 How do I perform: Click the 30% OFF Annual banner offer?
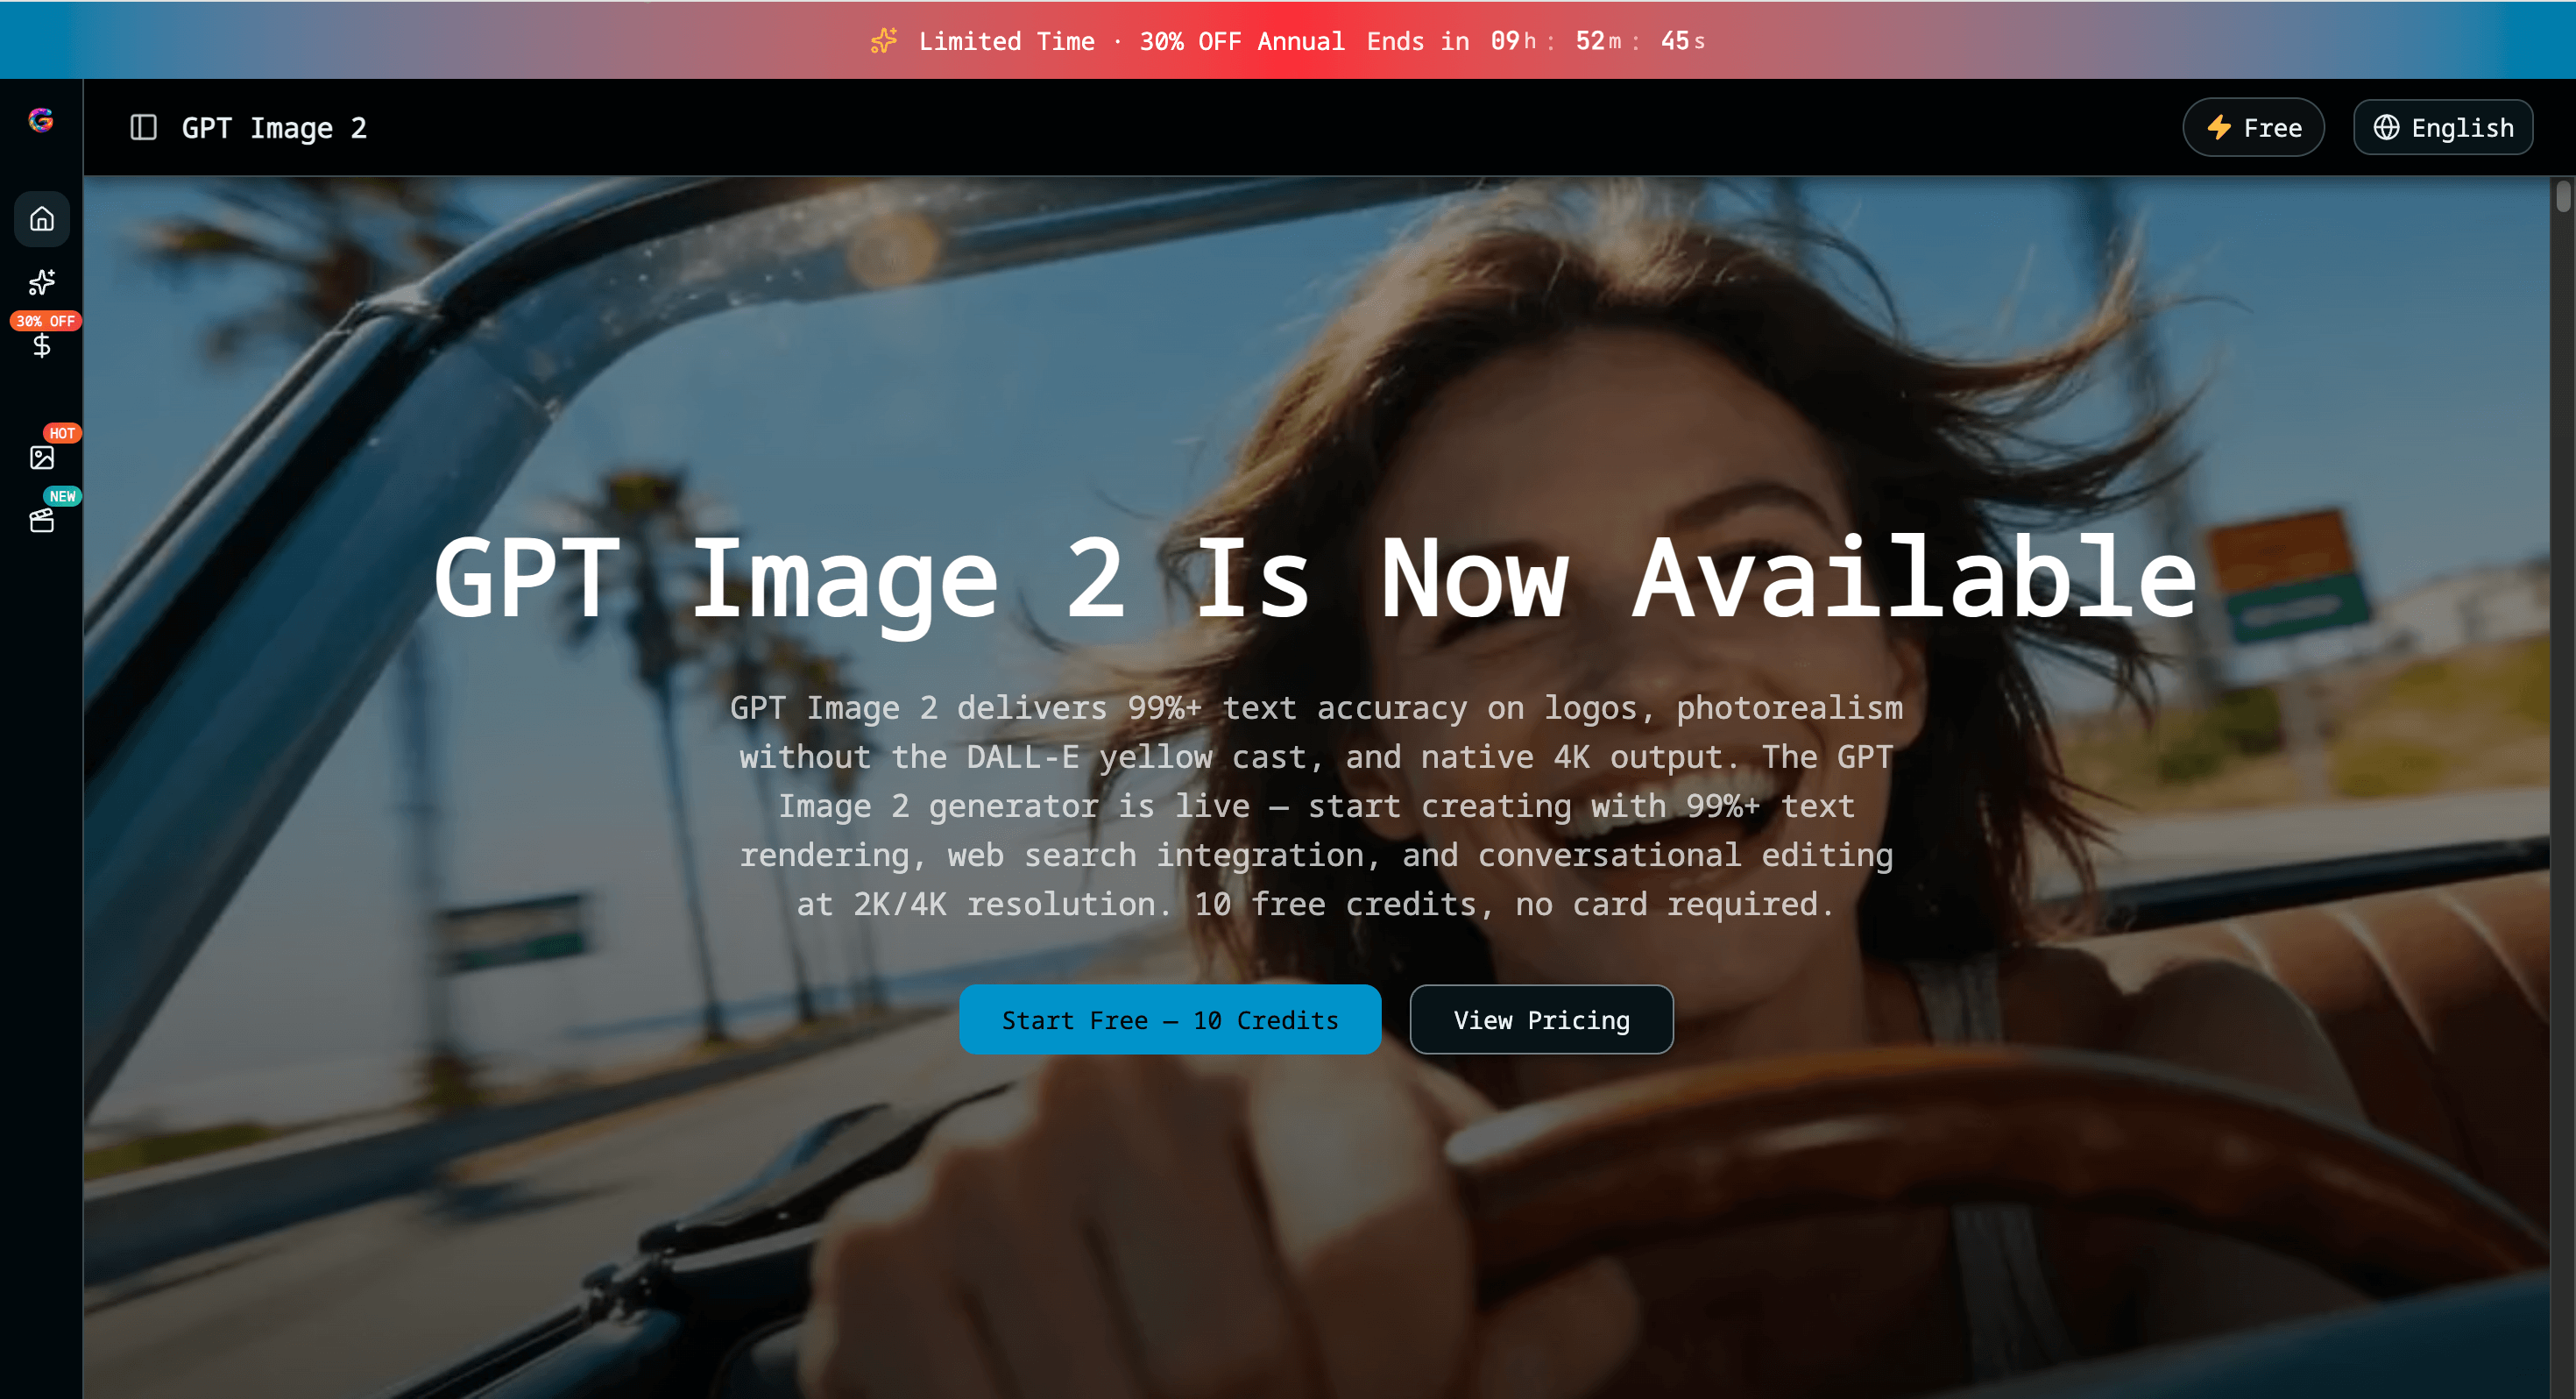click(1242, 41)
